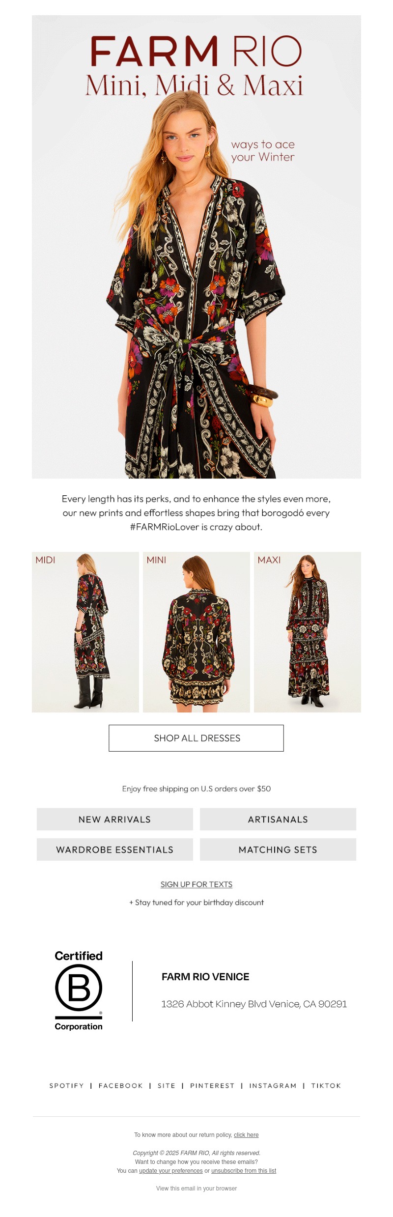Open return policy 'click here' link
Viewport: 393px width, 1217px height.
(246, 1135)
